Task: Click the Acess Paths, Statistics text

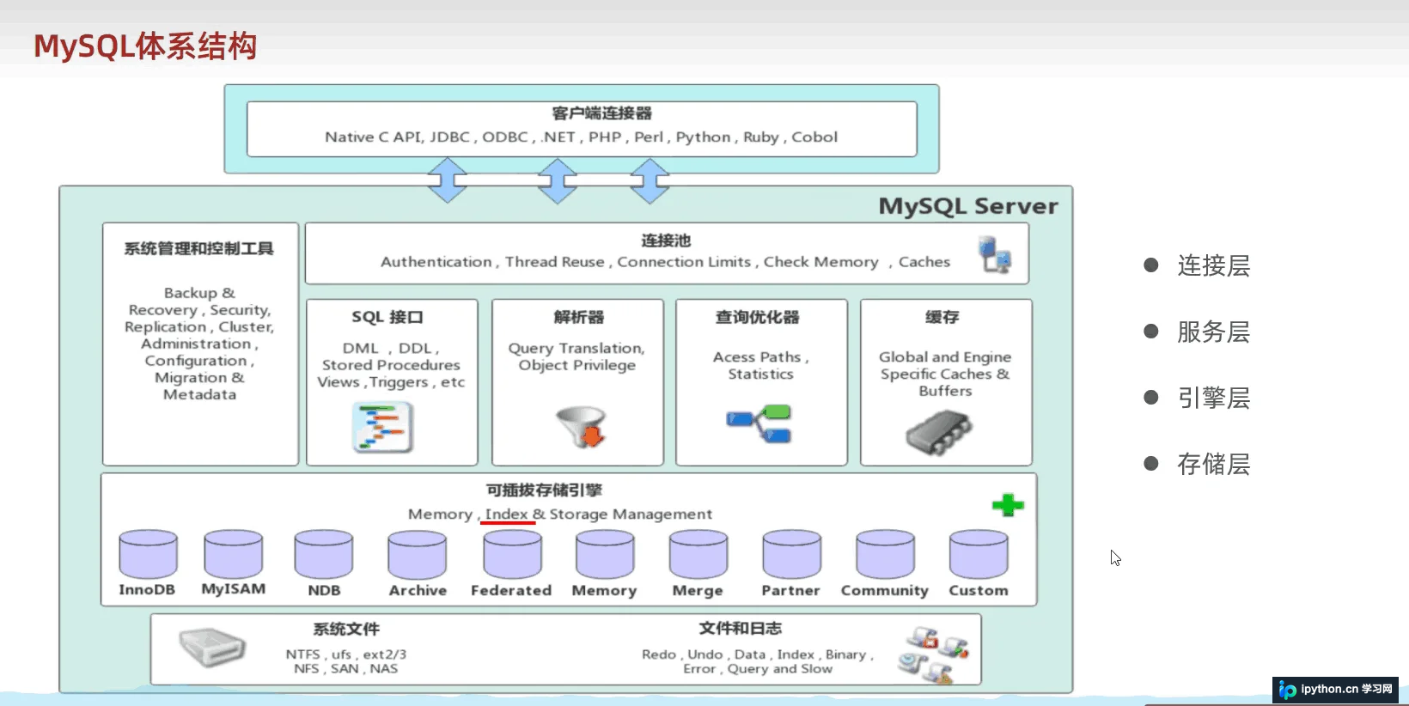Action: click(760, 365)
